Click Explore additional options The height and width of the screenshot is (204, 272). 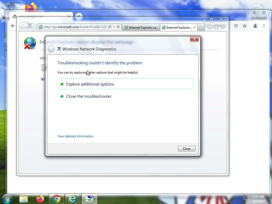pos(125,84)
